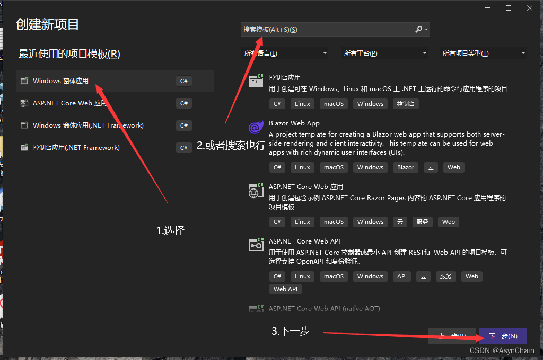Select recent template ASP.NET Core Web 应用
The width and height of the screenshot is (543, 360).
pos(115,103)
